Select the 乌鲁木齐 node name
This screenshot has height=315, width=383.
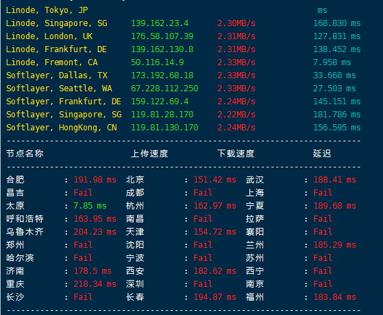(x=25, y=231)
